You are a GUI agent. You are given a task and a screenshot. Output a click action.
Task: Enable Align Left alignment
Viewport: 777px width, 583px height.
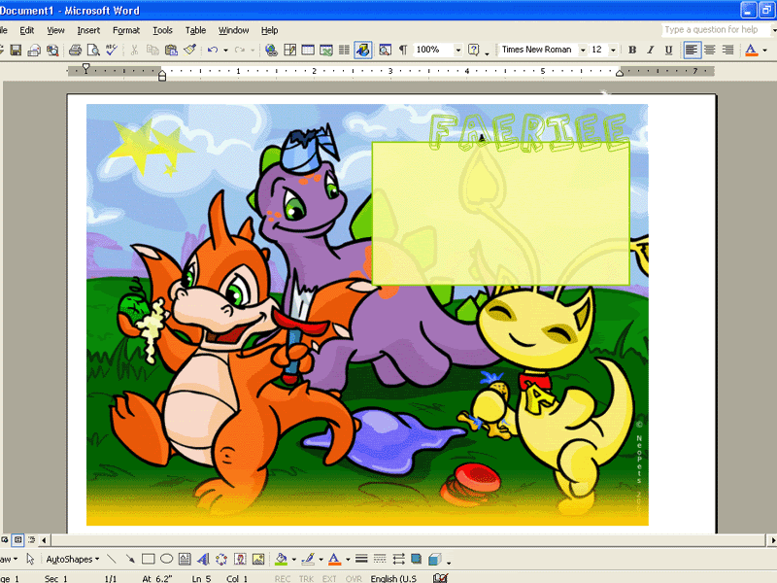(692, 50)
